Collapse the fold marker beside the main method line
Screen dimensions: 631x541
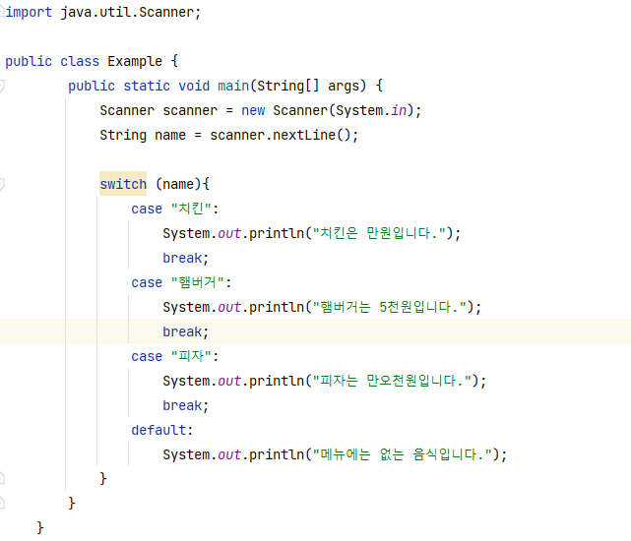pos(2,87)
